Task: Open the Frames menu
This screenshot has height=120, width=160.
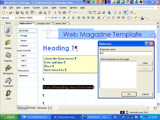Action: tap(63, 8)
